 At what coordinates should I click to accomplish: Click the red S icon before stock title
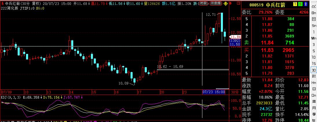(x=2, y=4)
